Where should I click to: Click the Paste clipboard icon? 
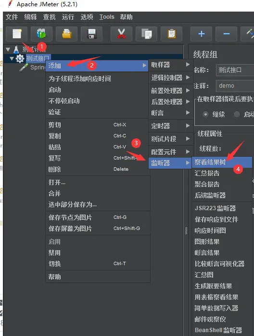[x=171, y=34]
